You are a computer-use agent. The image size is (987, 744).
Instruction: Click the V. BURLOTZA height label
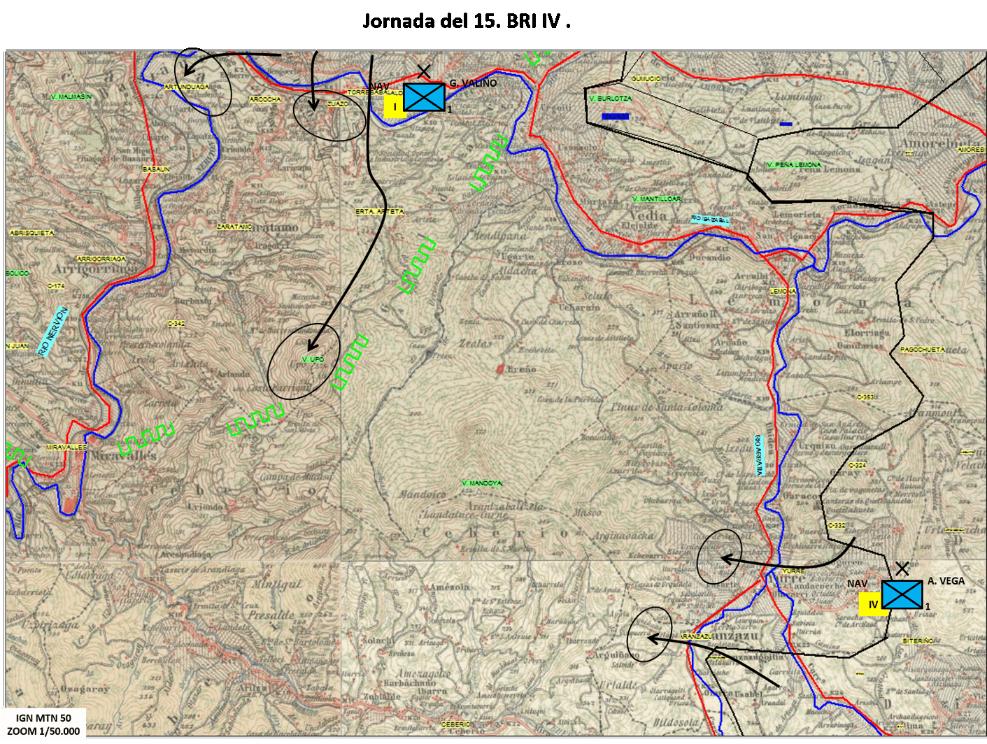(611, 99)
